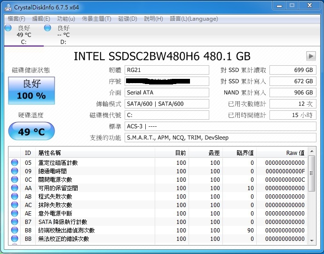Click total host reads value 699 GB

[293, 70]
